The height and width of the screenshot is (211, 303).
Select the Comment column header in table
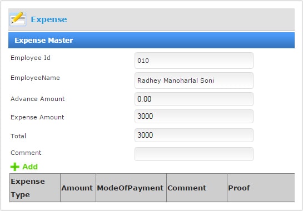(x=197, y=188)
